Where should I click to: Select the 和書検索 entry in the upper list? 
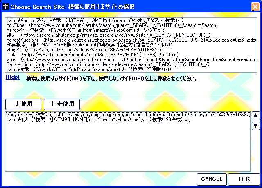tap(131, 45)
